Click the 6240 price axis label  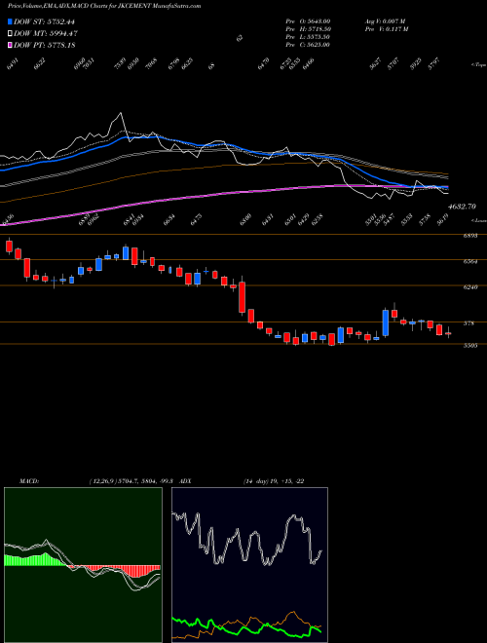point(470,287)
